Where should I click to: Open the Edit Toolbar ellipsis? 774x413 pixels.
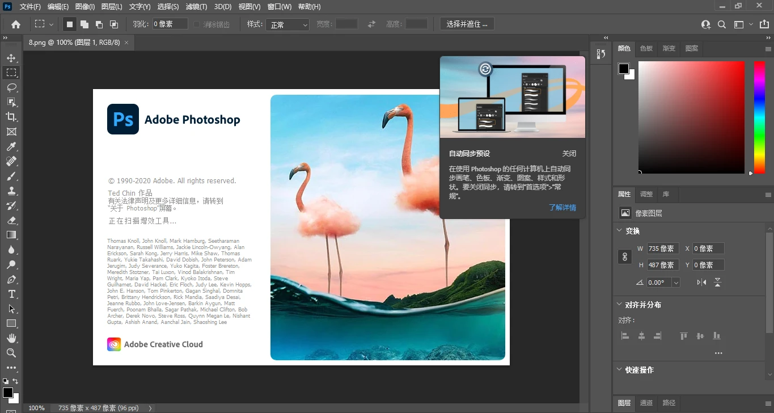[11, 368]
